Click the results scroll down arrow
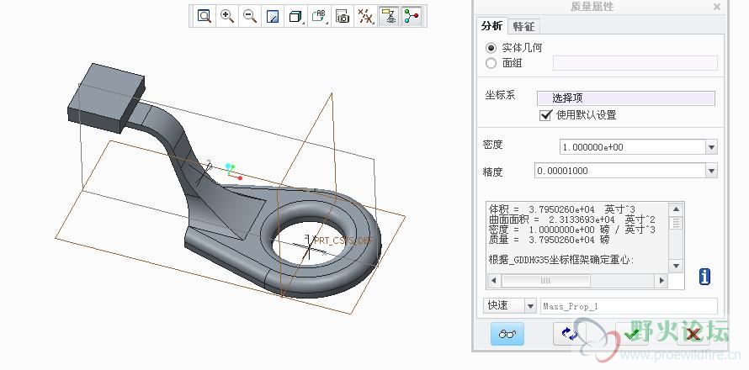 point(676,266)
